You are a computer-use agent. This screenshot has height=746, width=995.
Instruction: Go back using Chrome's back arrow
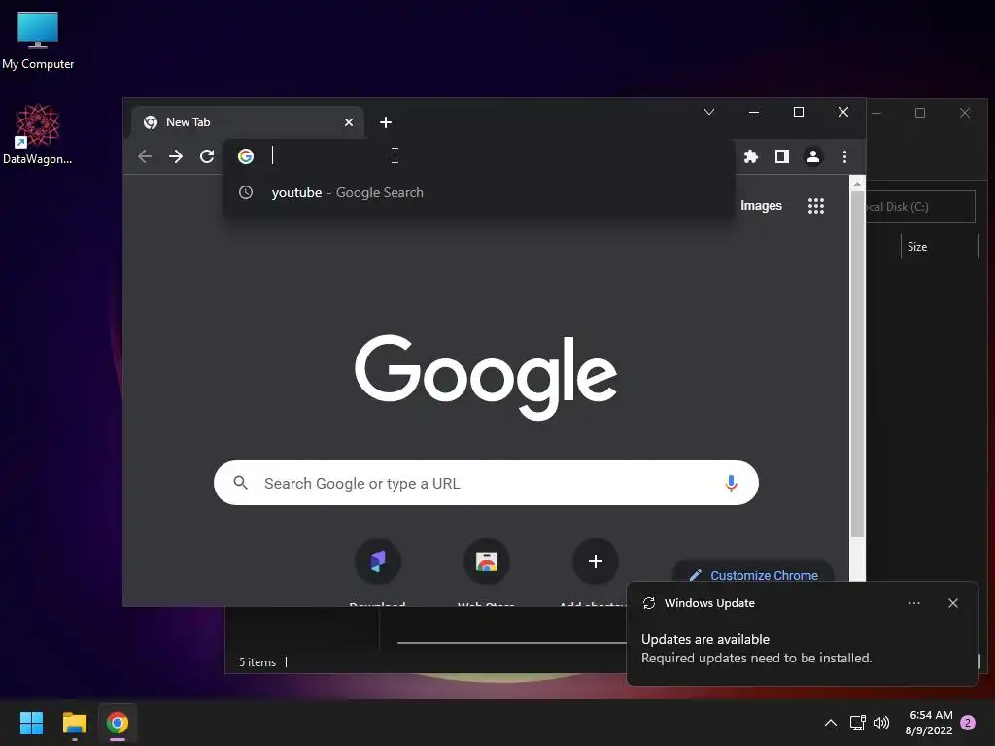[145, 156]
